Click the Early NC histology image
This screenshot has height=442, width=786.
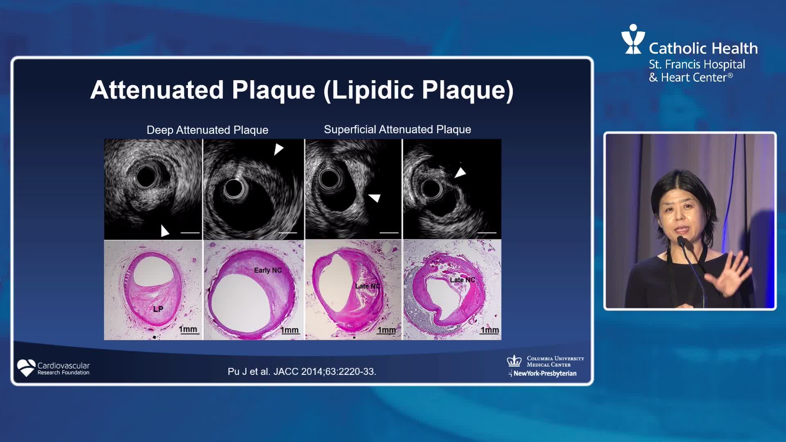click(x=253, y=290)
